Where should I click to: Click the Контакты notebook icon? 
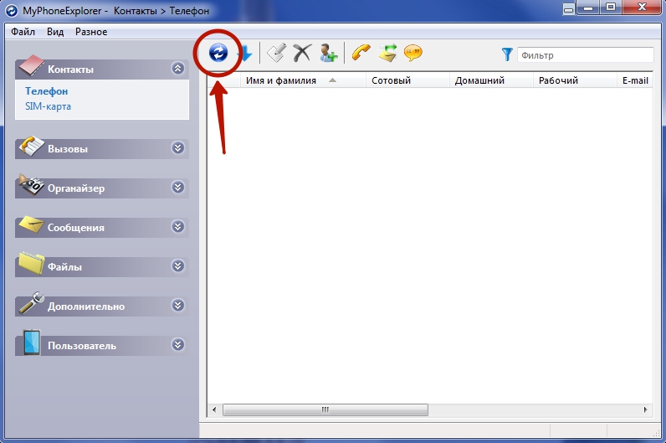[31, 65]
